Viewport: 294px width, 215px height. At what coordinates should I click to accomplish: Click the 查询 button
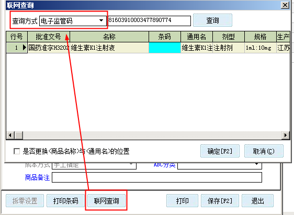point(212,20)
